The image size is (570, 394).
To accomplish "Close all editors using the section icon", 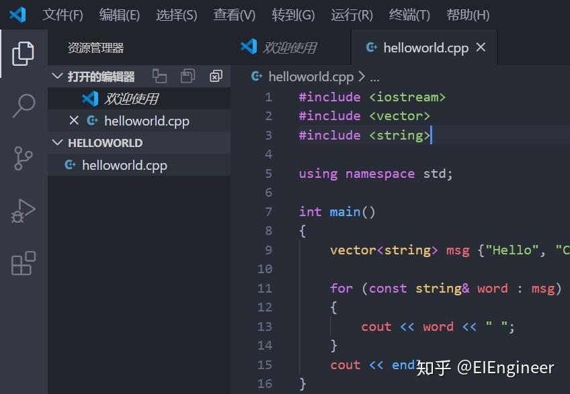I will pyautogui.click(x=215, y=77).
